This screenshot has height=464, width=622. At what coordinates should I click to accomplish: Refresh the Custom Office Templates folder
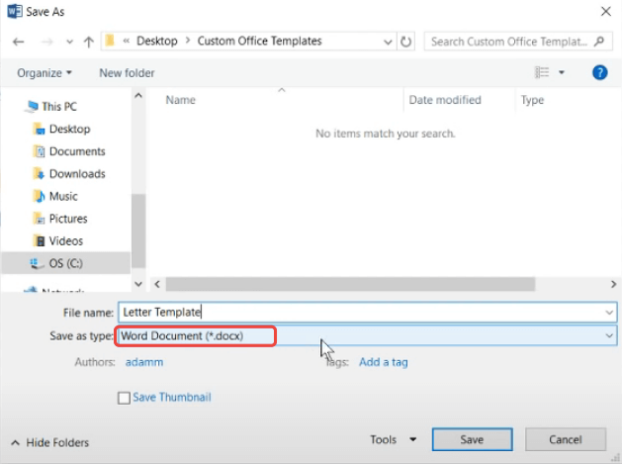[406, 42]
